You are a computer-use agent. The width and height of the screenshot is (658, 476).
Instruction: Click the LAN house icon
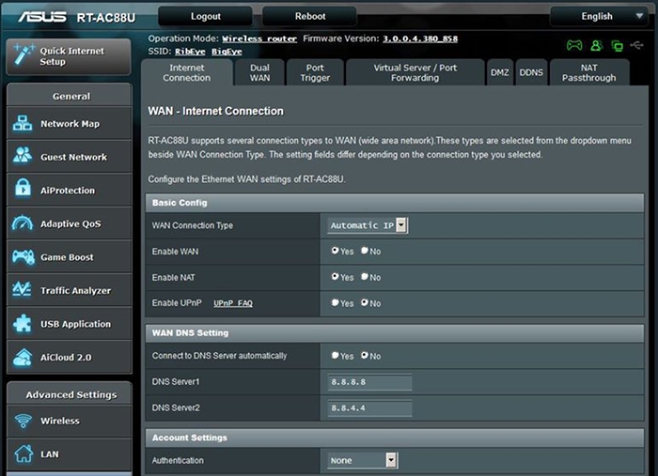[x=23, y=453]
